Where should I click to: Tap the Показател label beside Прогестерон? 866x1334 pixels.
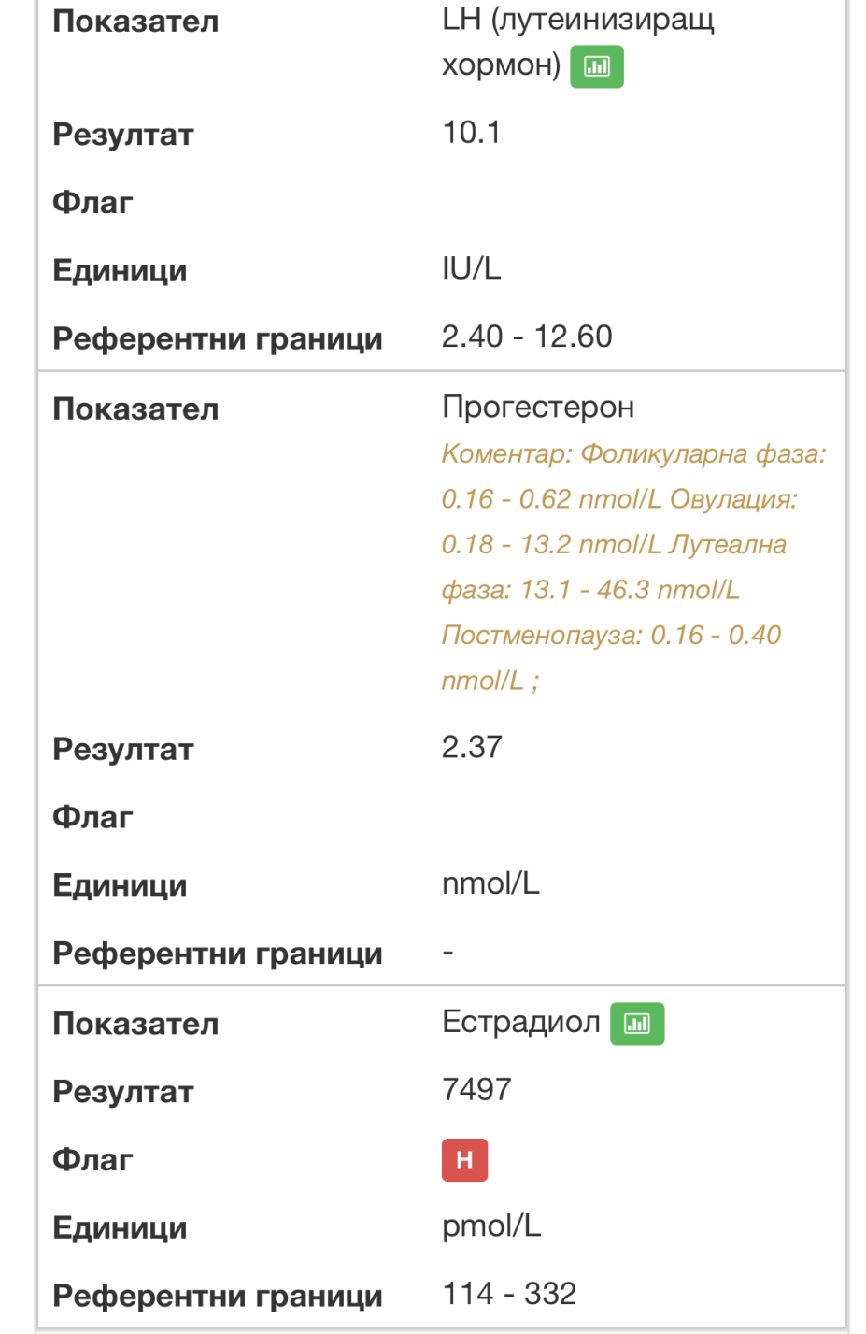pyautogui.click(x=135, y=409)
